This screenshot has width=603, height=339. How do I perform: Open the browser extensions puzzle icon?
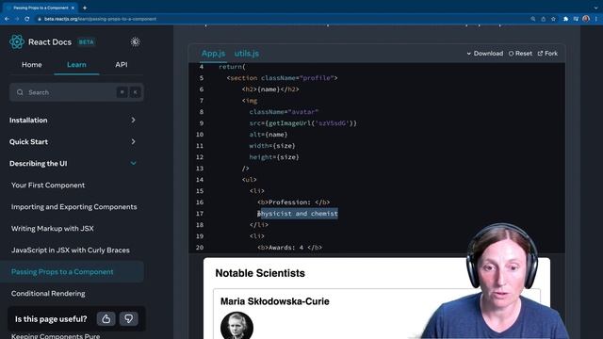(x=565, y=19)
